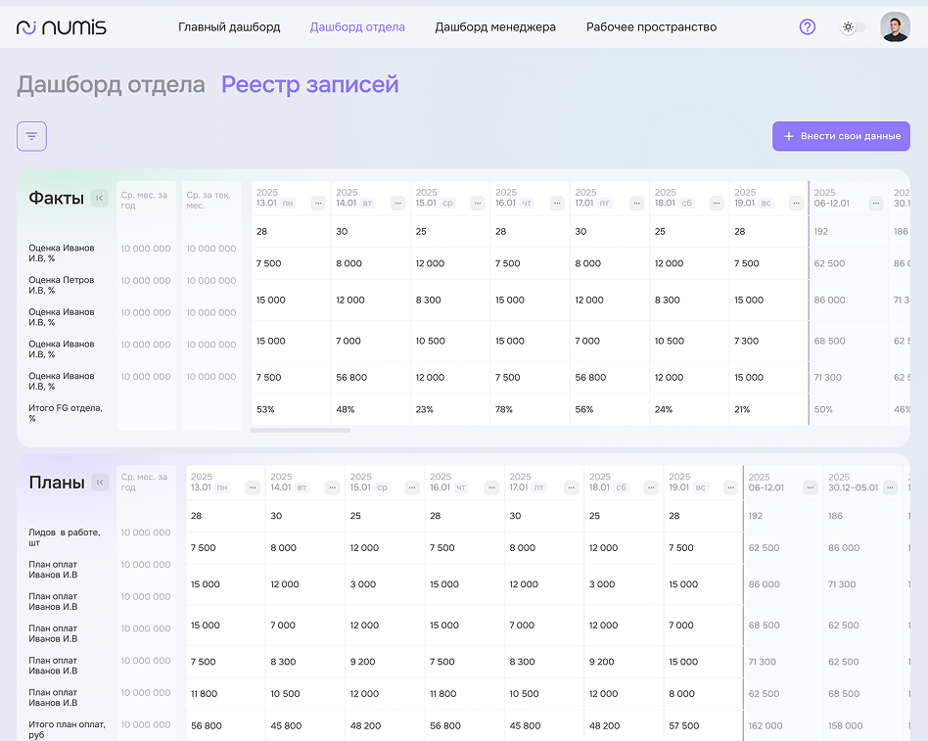
Task: Click the help question mark icon
Action: pyautogui.click(x=807, y=27)
